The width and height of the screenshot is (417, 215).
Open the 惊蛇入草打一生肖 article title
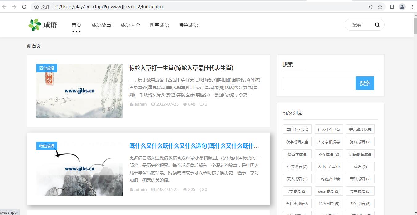(181, 68)
